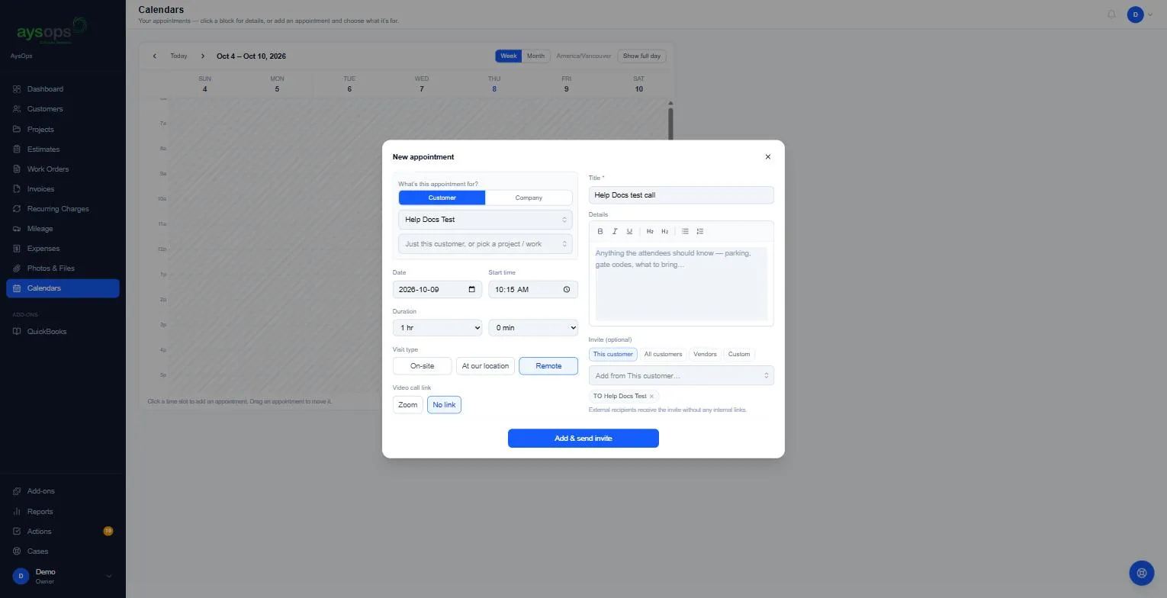Open Dashboard from sidebar

tap(63, 89)
